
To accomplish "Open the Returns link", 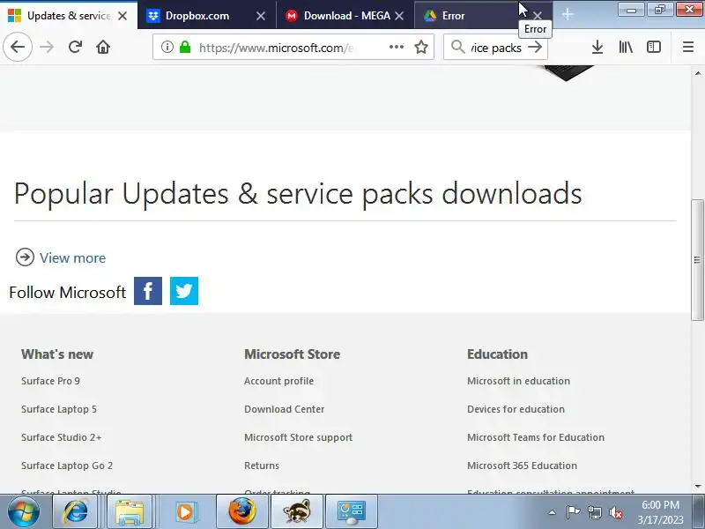I will [262, 466].
